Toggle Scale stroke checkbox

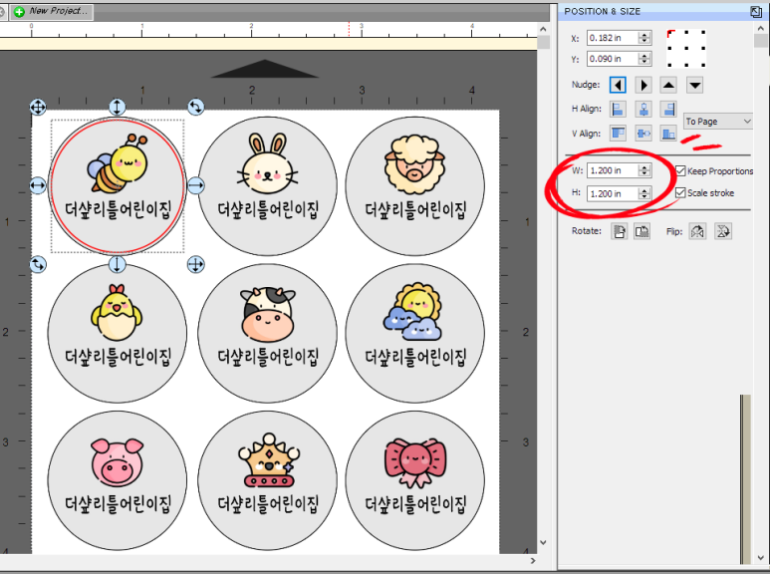coord(680,192)
